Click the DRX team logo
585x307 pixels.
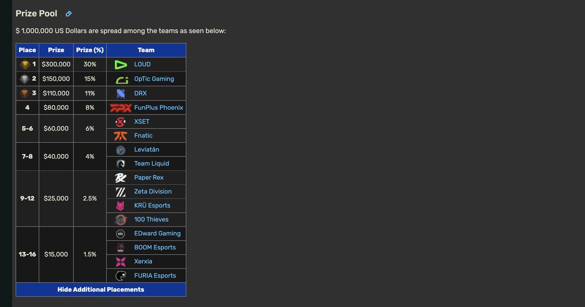click(x=120, y=93)
